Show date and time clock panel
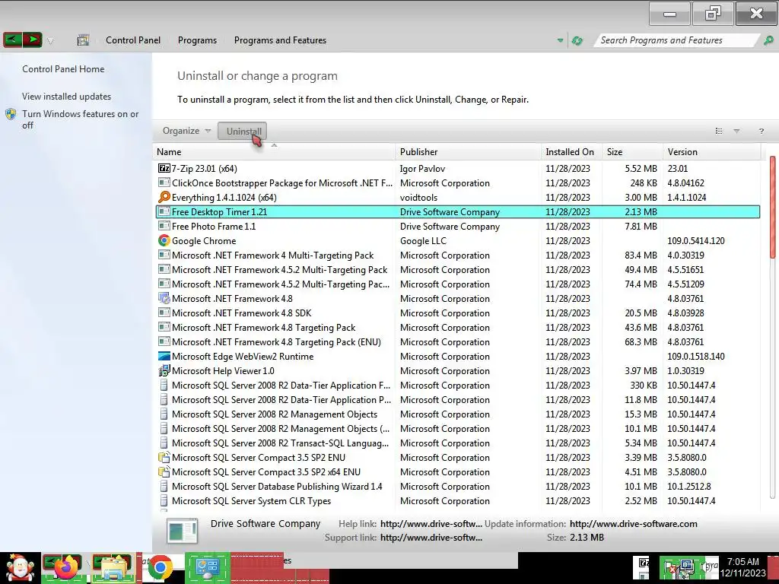 pos(743,567)
